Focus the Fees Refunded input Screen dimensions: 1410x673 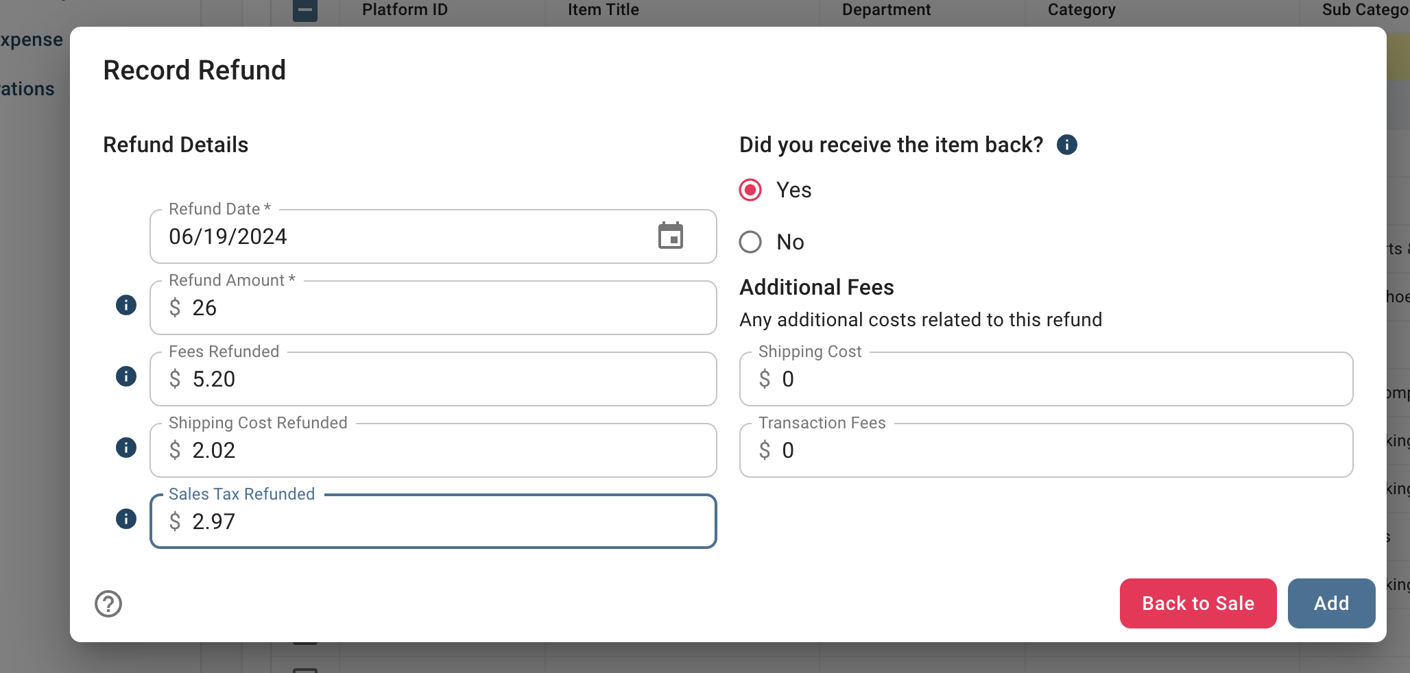(x=433, y=379)
